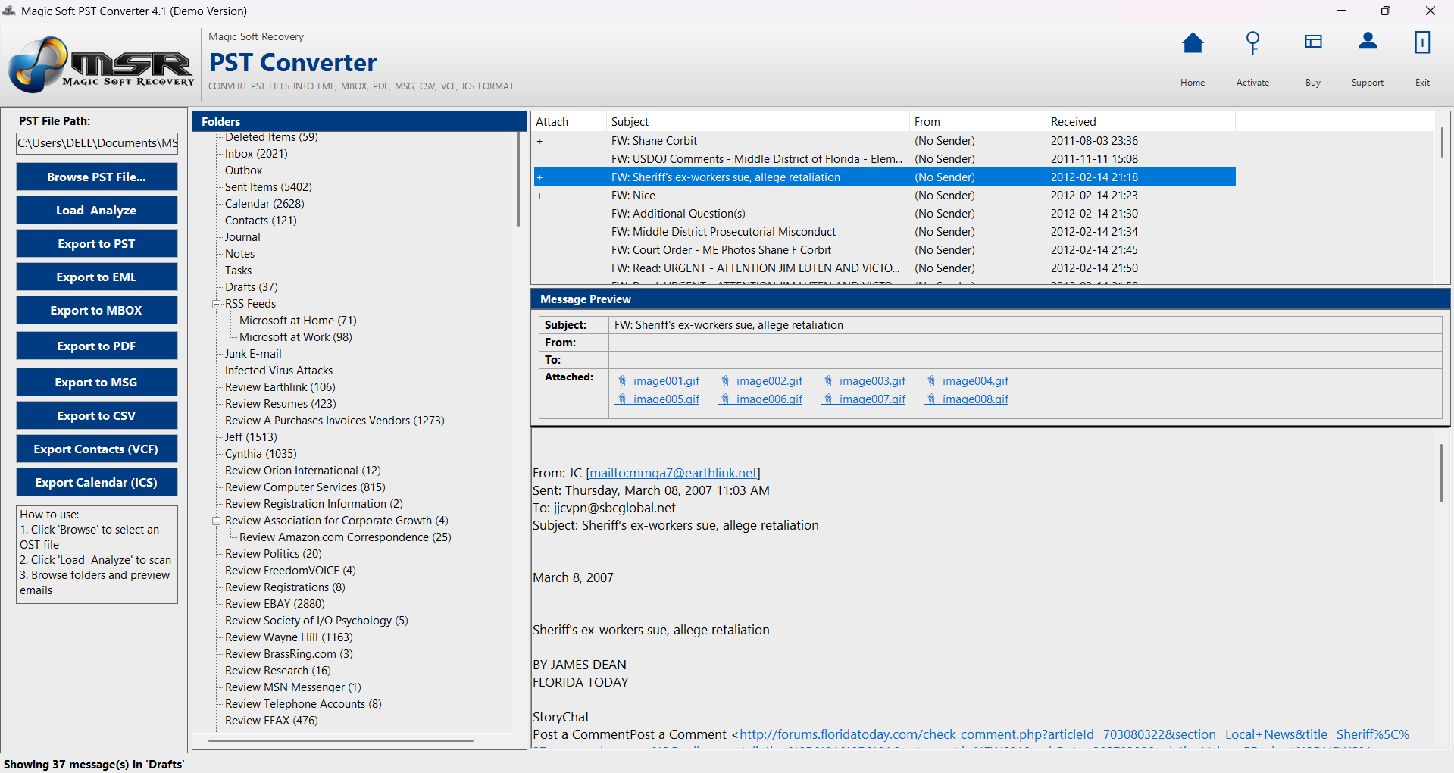
Task: Open the Activate key icon
Action: coord(1252,43)
